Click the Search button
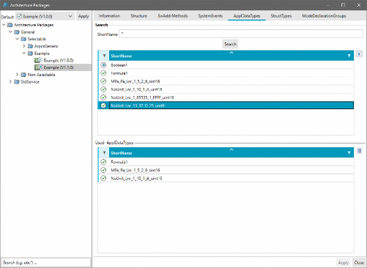This screenshot has width=367, height=268. tap(230, 44)
